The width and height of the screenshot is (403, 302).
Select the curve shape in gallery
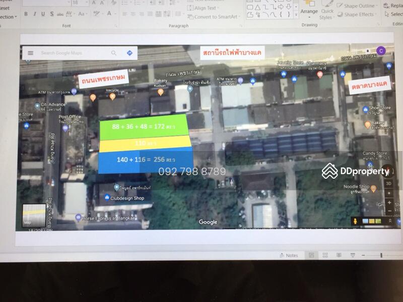coord(273,15)
